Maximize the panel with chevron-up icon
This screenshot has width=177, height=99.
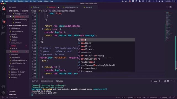click(171, 81)
